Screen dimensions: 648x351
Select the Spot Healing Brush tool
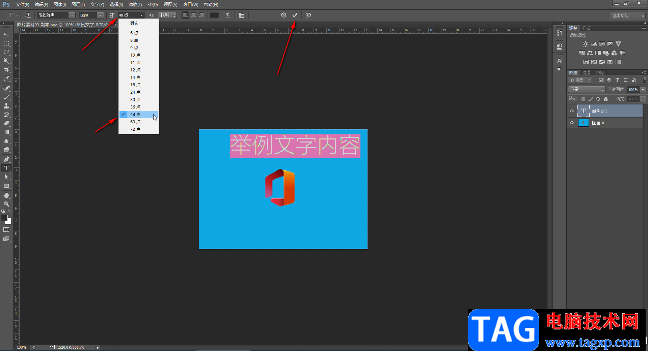[x=6, y=88]
